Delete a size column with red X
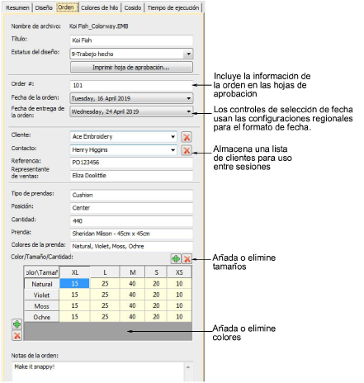Viewport: 364px width, 383px height. (187, 258)
